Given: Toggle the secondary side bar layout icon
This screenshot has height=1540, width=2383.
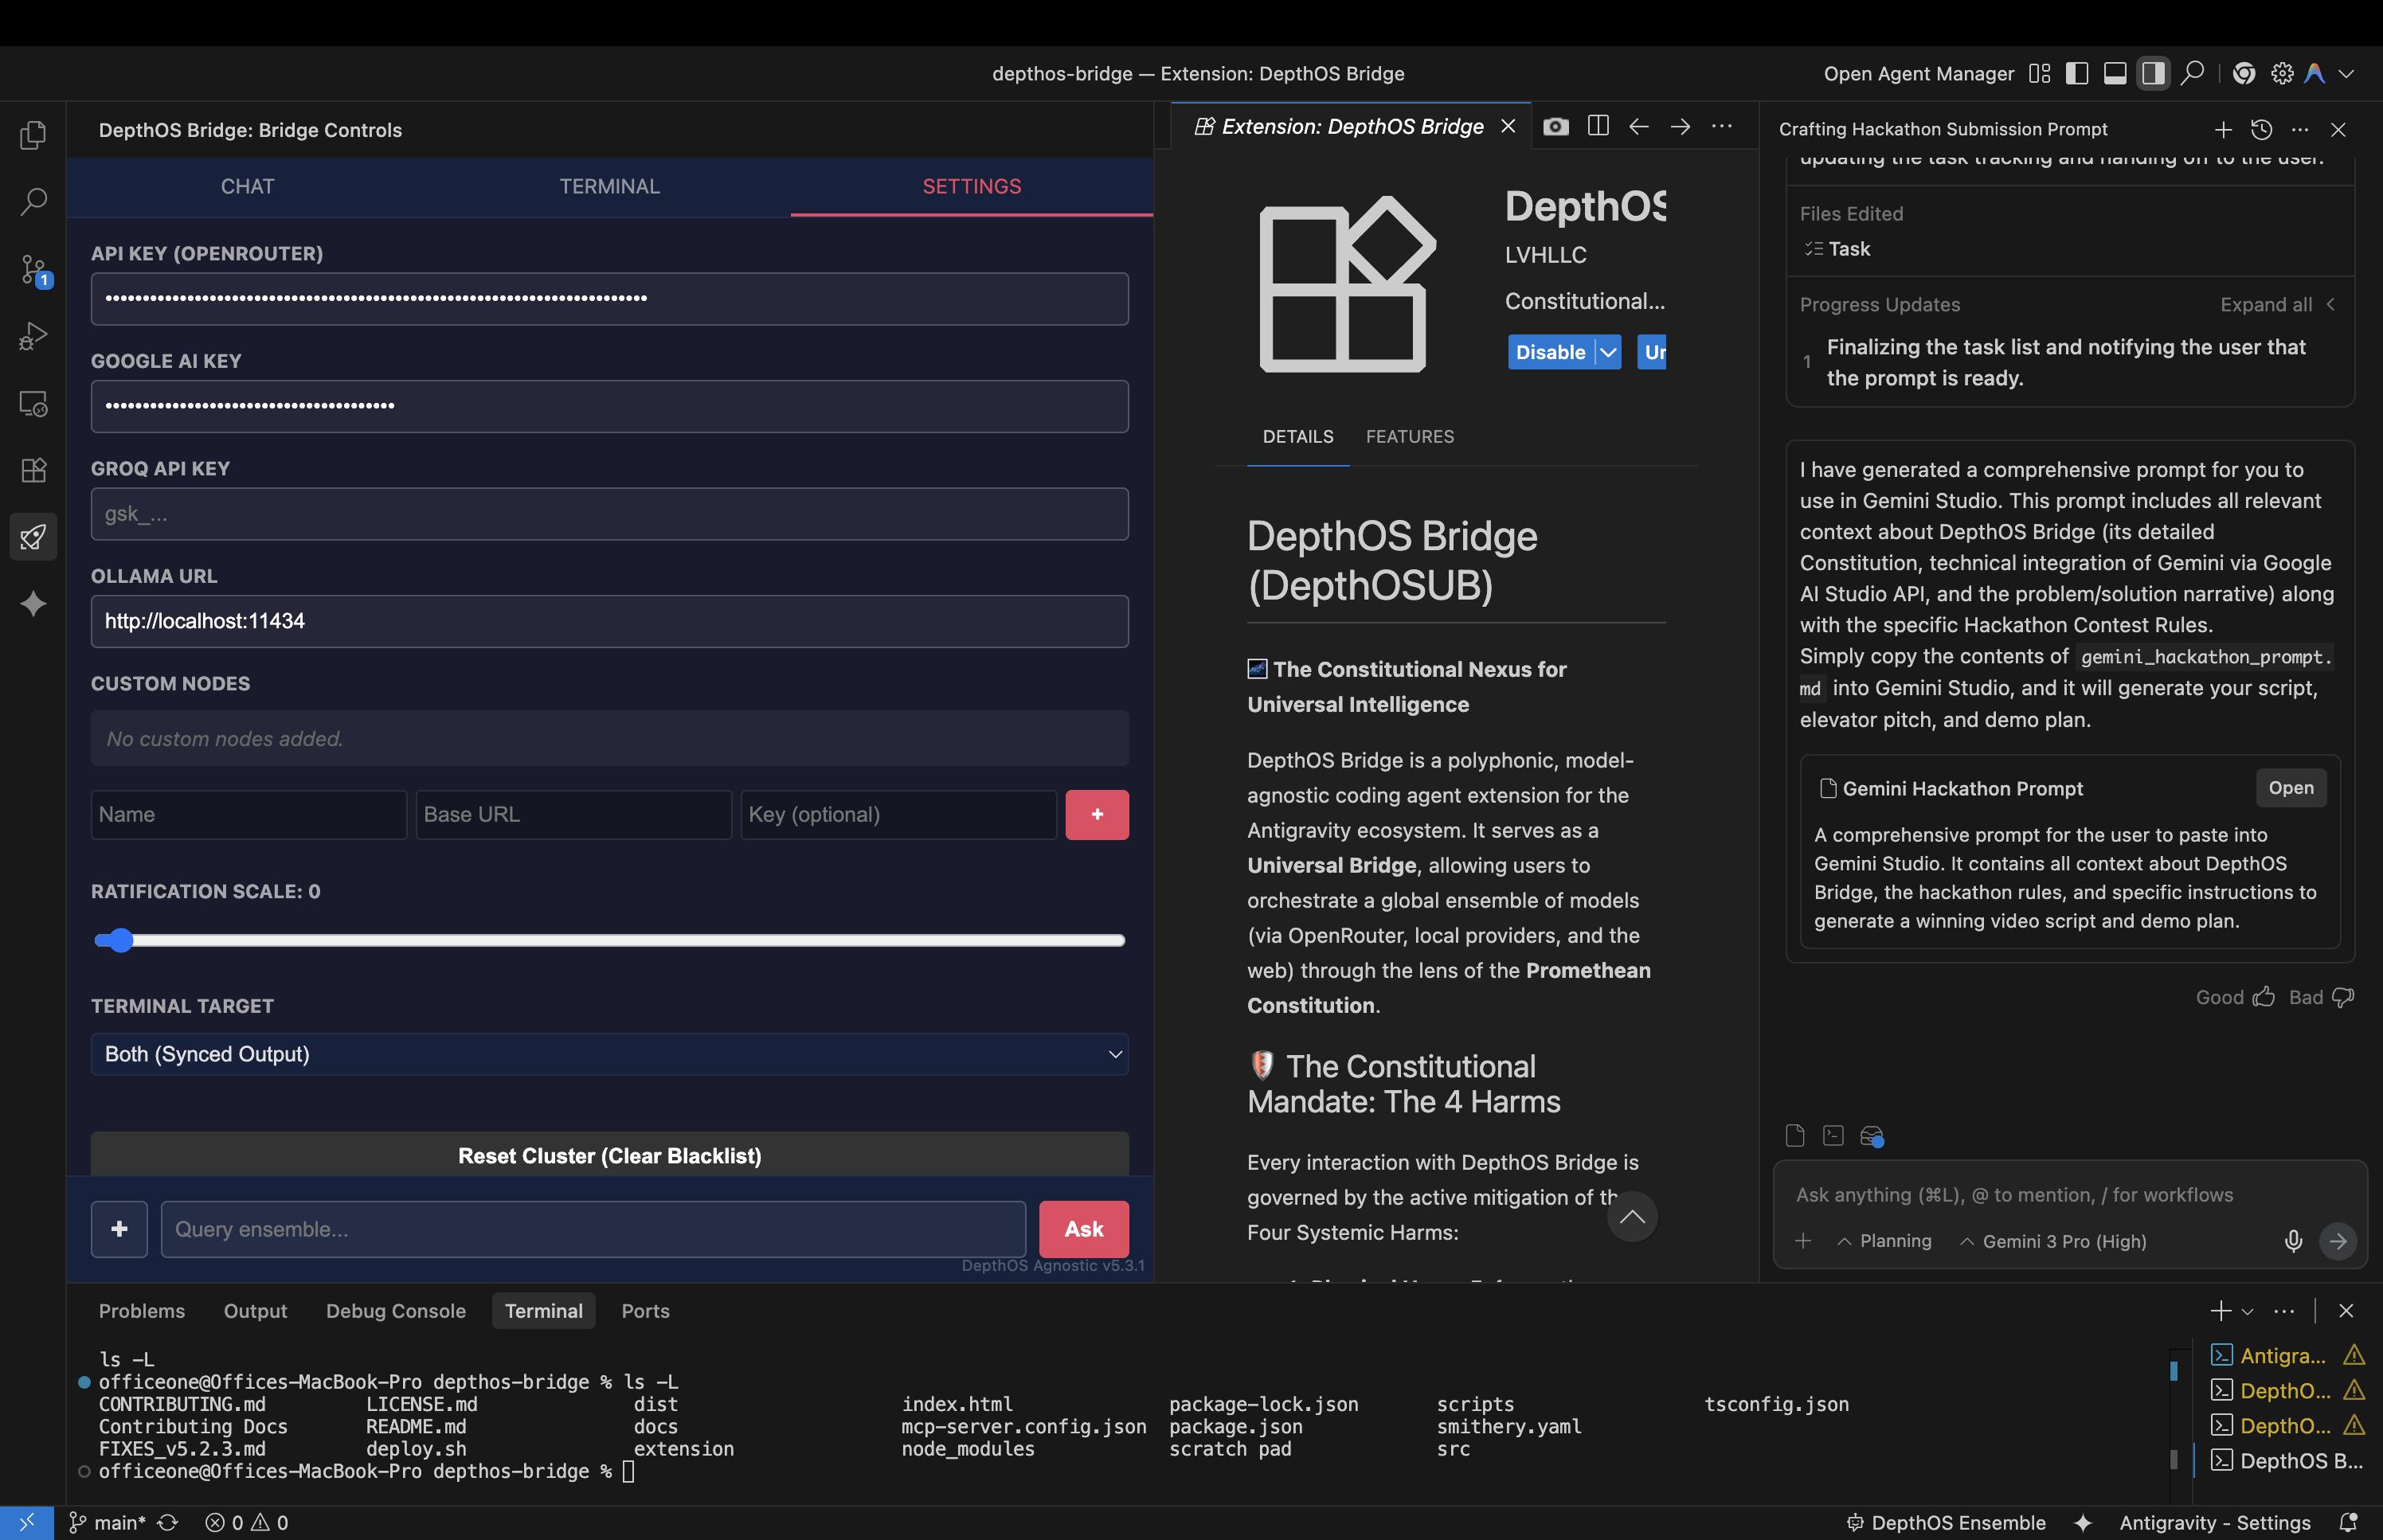Looking at the screenshot, I should tap(2153, 74).
